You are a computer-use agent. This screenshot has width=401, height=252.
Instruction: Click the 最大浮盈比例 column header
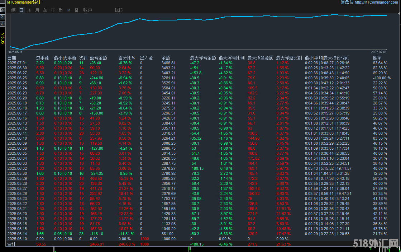tap(289, 58)
